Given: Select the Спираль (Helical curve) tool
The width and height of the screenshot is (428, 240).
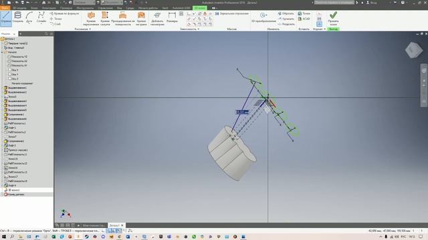Looking at the screenshot, I should (x=18, y=17).
